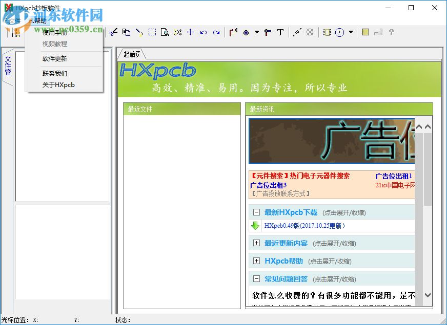This screenshot has height=325, width=447.
Task: Click the yellow color swatch in toolbar
Action: [x=365, y=32]
